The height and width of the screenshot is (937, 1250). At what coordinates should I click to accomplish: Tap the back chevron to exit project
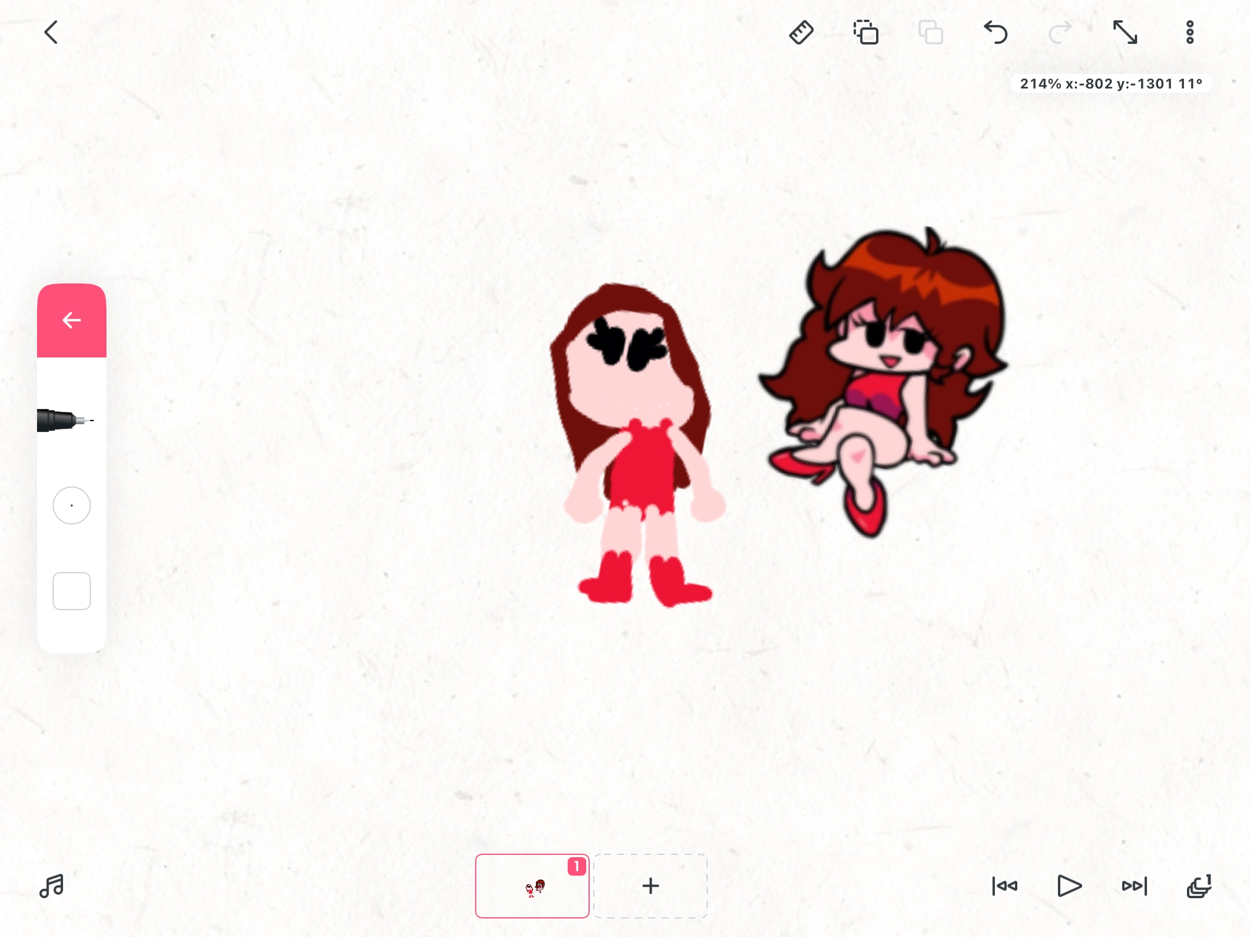pos(51,32)
